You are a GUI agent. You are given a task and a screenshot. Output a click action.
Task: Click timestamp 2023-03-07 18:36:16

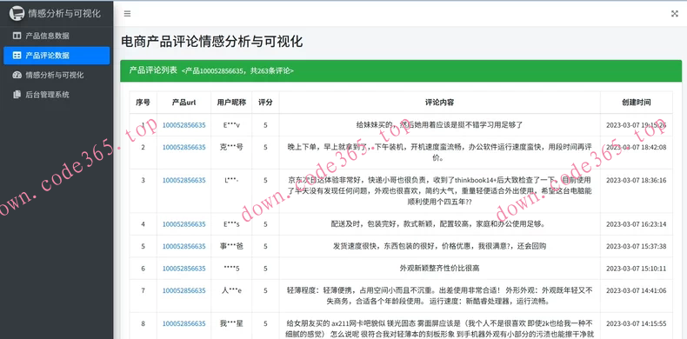tap(637, 180)
